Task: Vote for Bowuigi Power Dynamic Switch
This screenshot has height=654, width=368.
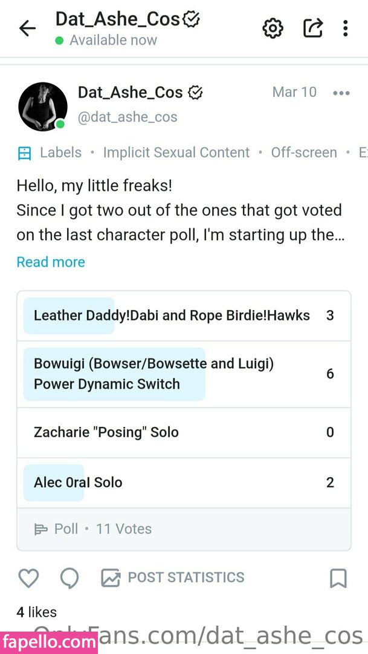Action: pos(153,374)
